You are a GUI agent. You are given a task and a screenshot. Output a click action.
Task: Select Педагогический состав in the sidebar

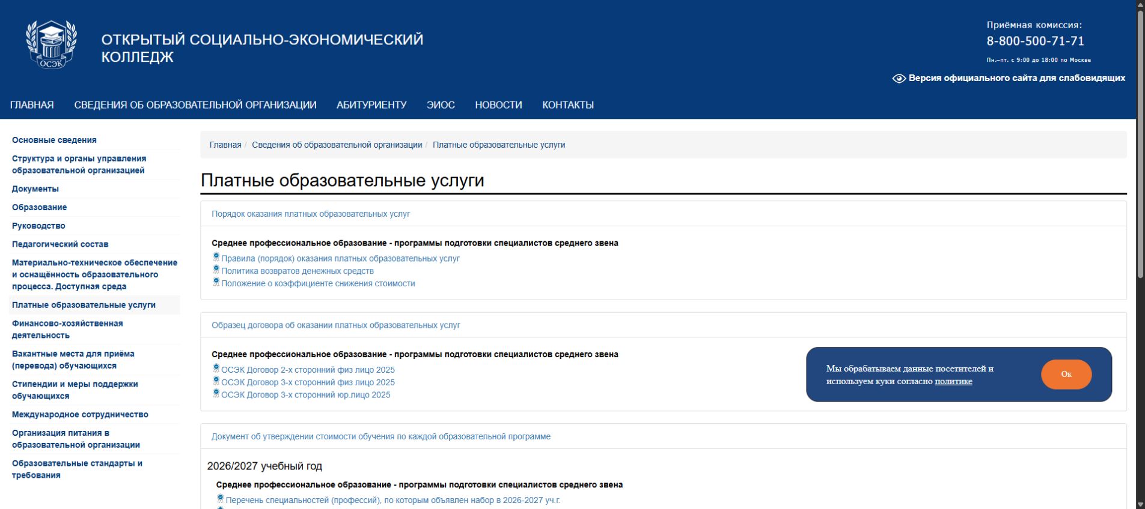[60, 244]
